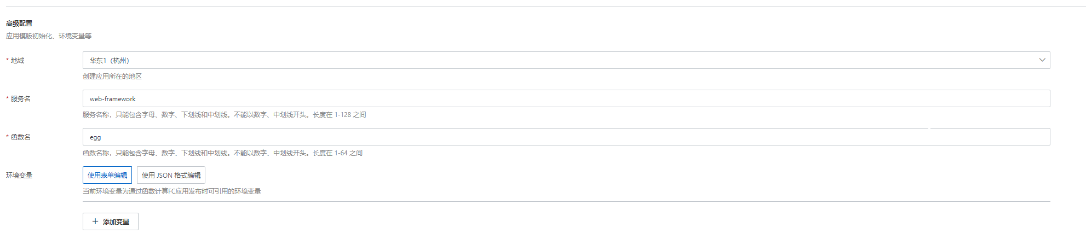Click the 应用模版初始化、环境变量等 subtitle
Screen dimensions: 1086x245
coord(49,36)
